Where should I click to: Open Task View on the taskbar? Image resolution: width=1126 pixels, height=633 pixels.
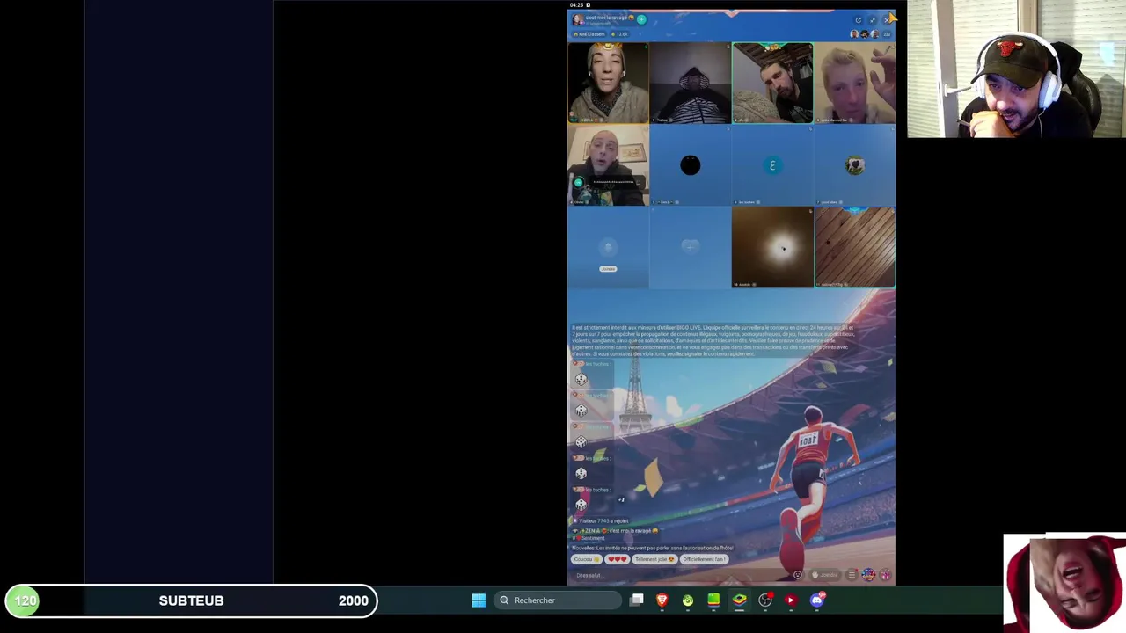637,600
